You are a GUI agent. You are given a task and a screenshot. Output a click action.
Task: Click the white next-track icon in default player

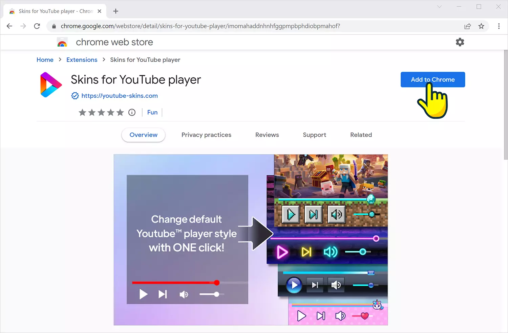click(163, 294)
